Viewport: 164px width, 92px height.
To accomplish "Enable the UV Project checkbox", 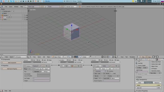I will click(x=150, y=69).
